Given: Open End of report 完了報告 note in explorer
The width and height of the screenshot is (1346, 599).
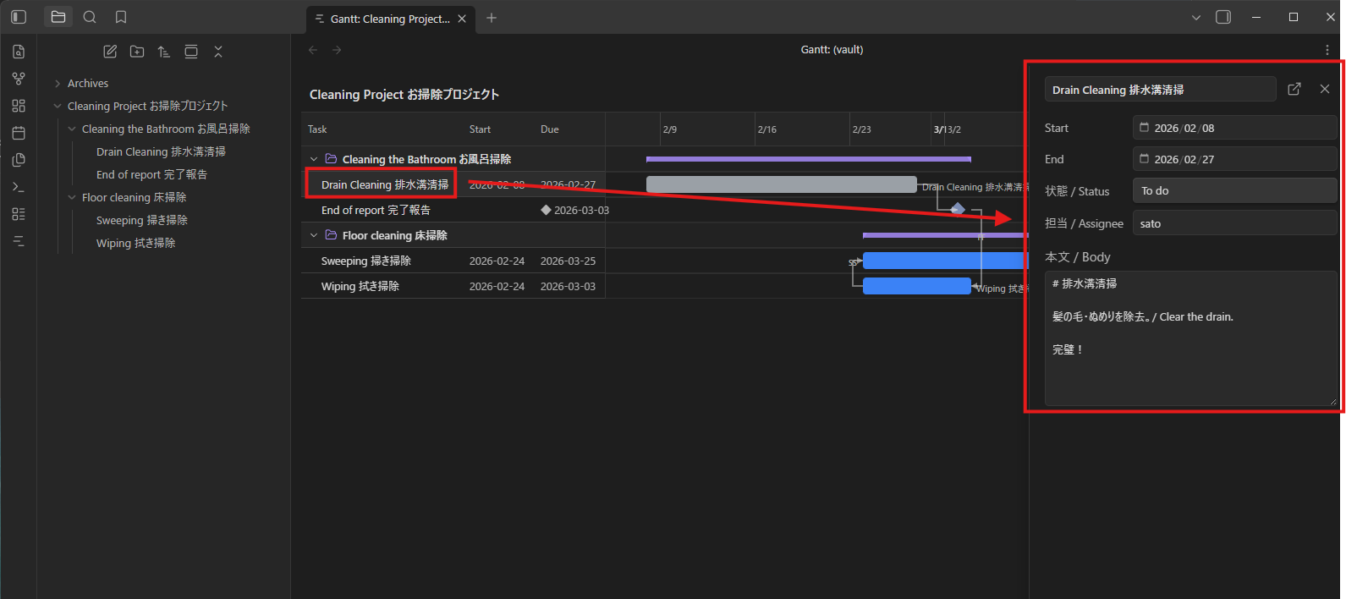Looking at the screenshot, I should click(151, 174).
